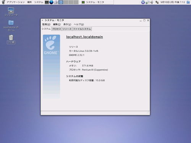Click the 371.6 MiB memory value
The image size is (191, 143).
click(x=87, y=66)
